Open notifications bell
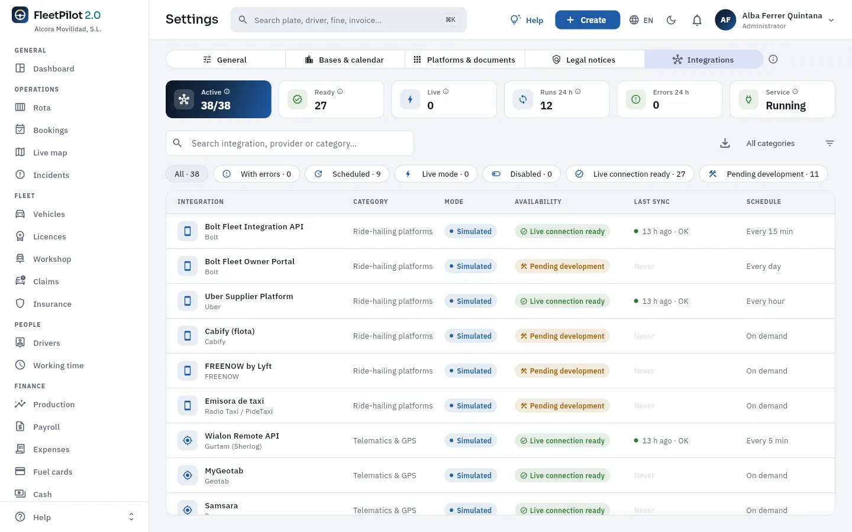The width and height of the screenshot is (852, 532). pos(697,20)
